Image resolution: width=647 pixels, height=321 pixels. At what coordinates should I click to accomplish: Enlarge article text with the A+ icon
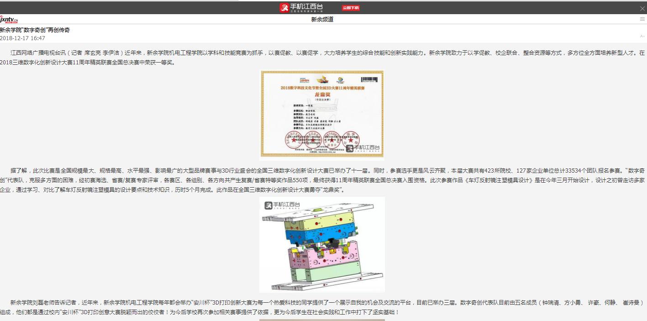[642, 36]
